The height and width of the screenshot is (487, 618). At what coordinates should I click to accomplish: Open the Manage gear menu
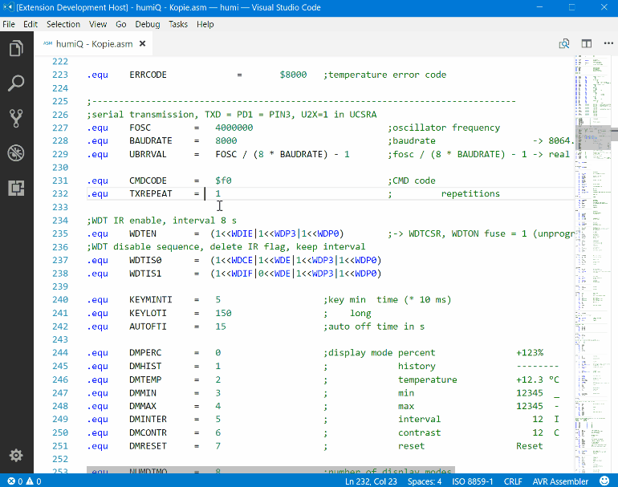tap(16, 456)
